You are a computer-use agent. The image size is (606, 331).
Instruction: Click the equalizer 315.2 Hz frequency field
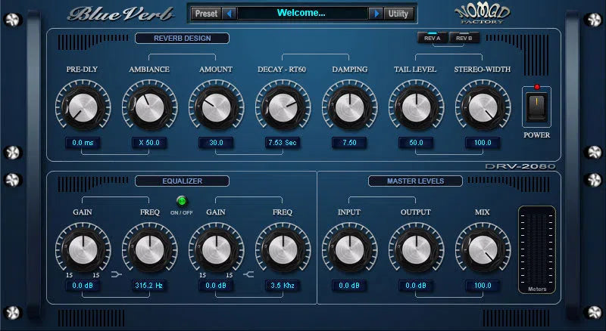tap(148, 286)
